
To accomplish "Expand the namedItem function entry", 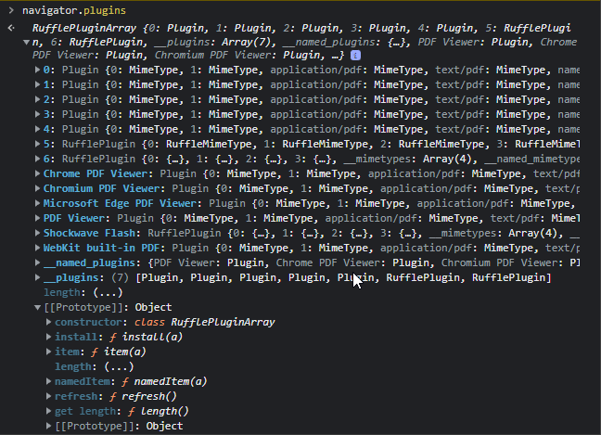I will [48, 381].
